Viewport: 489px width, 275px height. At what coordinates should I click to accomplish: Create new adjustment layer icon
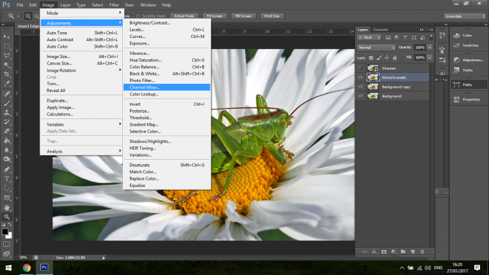[394, 252]
